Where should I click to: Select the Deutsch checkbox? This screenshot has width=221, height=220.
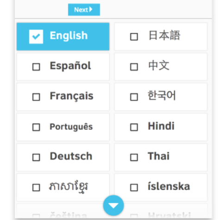coord(36,157)
